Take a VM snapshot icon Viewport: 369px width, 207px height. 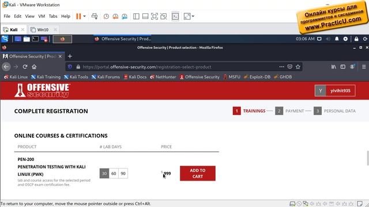tap(106, 16)
